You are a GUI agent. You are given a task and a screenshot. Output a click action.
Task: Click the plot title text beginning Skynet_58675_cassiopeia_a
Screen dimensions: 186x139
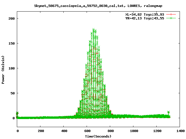coord(98,6)
